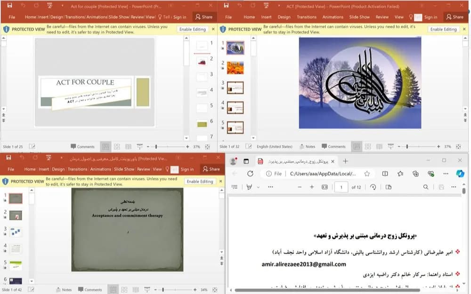Dismiss Protected View bar in ACT window
Image resolution: width=471 pixels, height=294 pixels.
coord(464,29)
